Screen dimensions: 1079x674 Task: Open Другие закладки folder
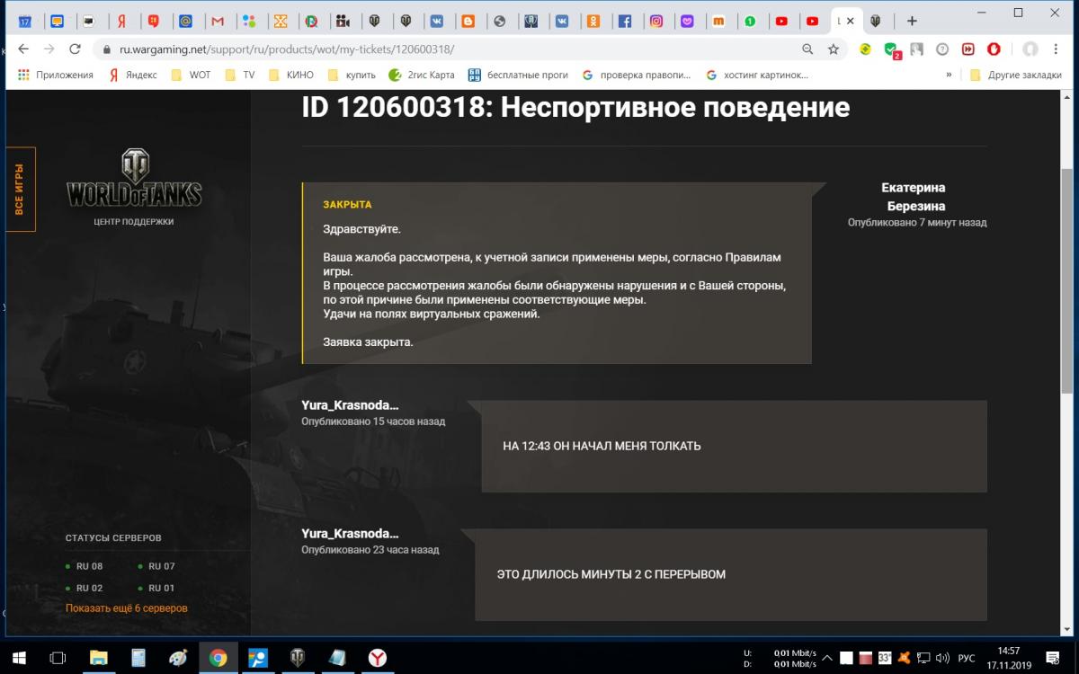click(1016, 75)
